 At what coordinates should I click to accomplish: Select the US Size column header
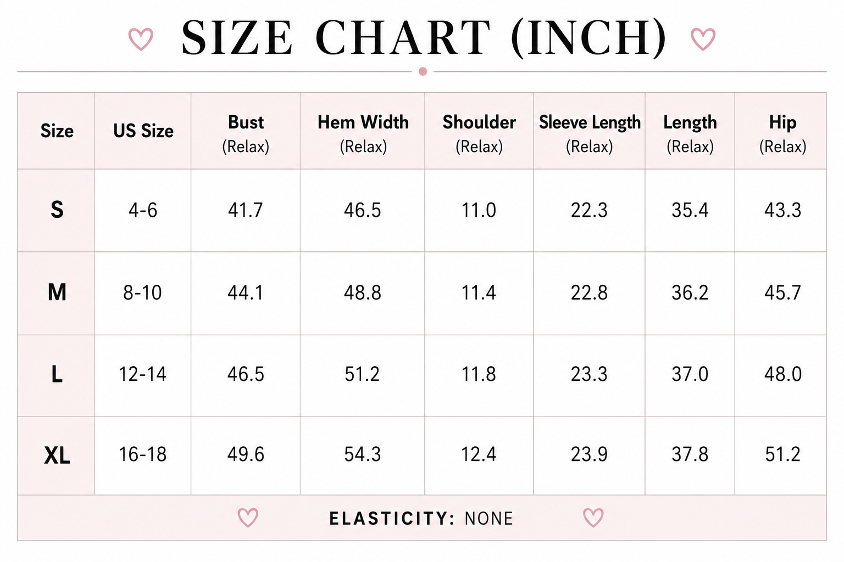coord(143,131)
